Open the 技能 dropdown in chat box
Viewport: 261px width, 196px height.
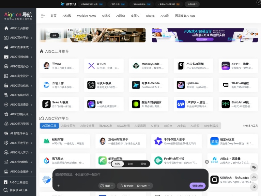[x=107, y=186]
